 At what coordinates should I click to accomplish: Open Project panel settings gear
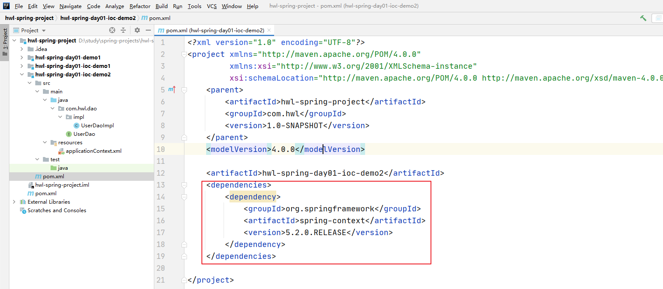pos(137,30)
